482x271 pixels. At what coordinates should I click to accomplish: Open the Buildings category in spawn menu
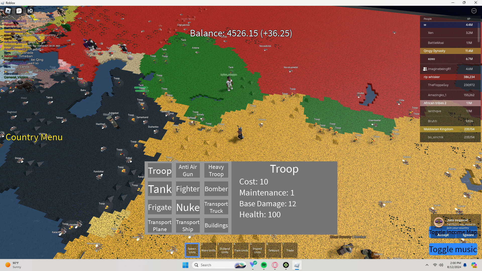click(x=216, y=225)
